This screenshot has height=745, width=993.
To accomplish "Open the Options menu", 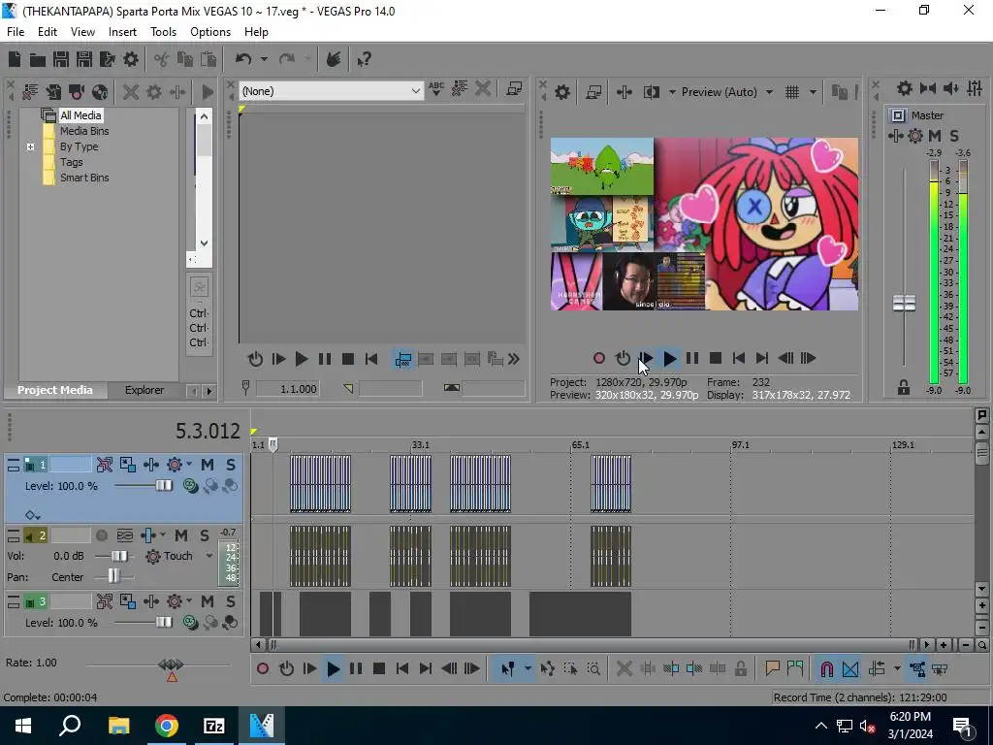I will click(x=210, y=32).
